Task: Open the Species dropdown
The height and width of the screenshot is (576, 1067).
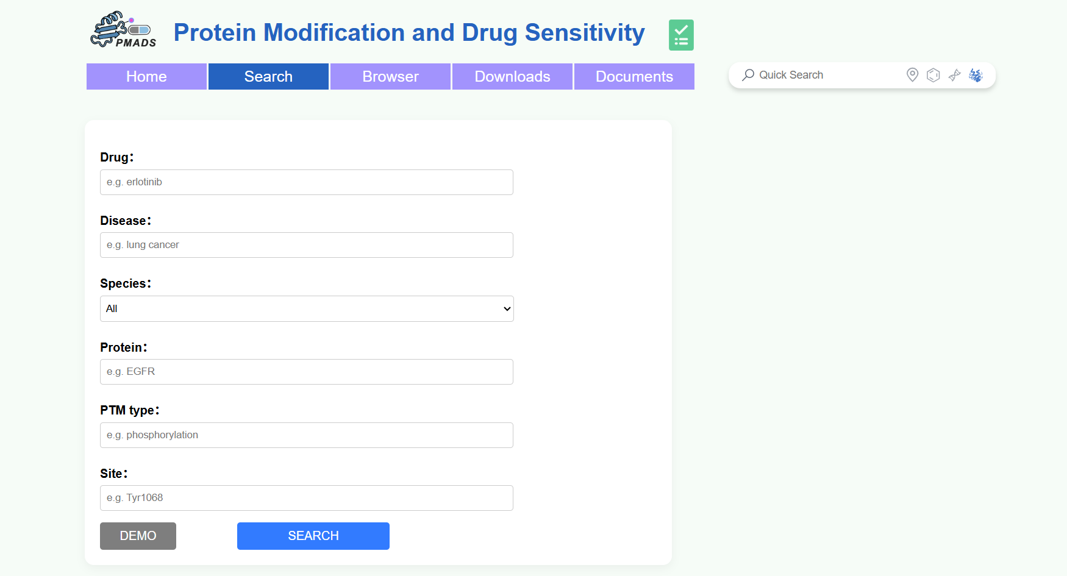Action: point(307,308)
